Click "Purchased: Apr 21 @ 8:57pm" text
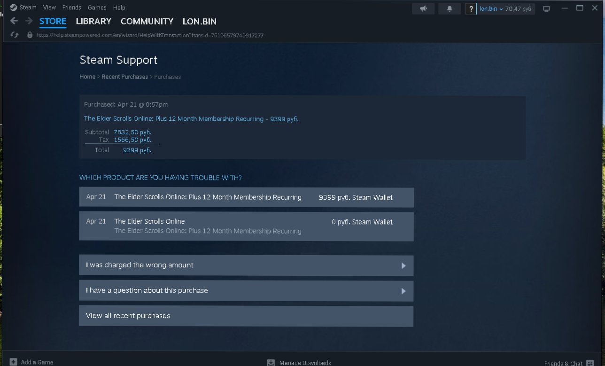Image resolution: width=605 pixels, height=366 pixels. coord(126,104)
